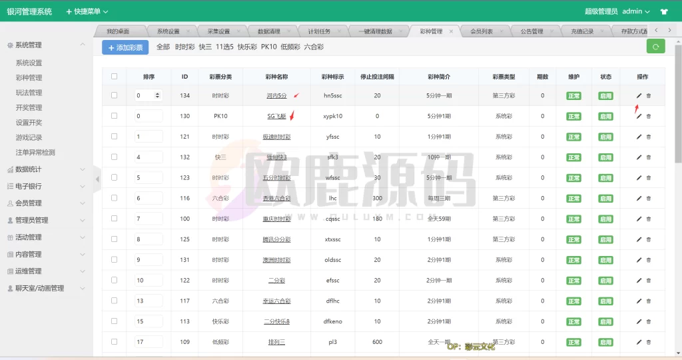Delete the 幸运六合彩 entry
Viewport: 682px width, 360px height.
tap(649, 301)
